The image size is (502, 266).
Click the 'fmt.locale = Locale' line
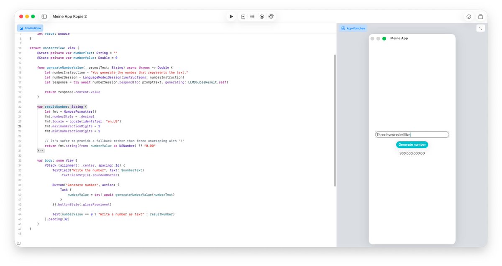(x=83, y=121)
